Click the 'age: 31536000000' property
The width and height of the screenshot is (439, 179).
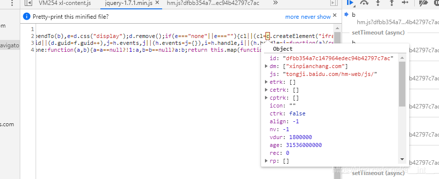pos(296,145)
